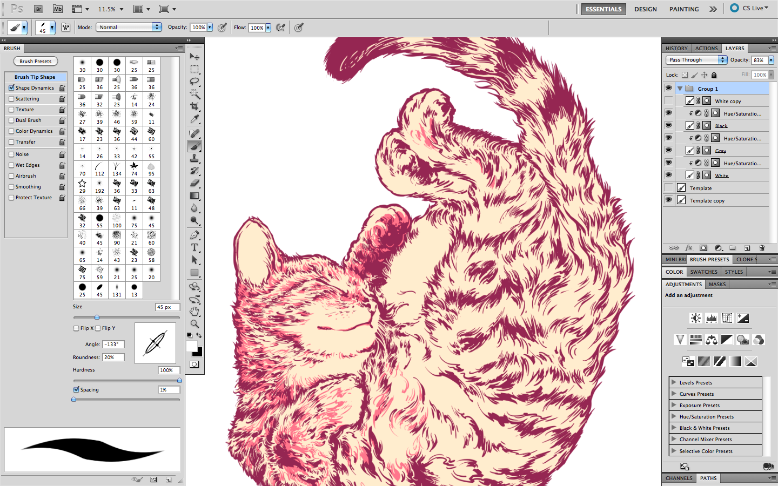Screen dimensions: 778x486
Task: Select the Crop tool
Action: [x=194, y=106]
